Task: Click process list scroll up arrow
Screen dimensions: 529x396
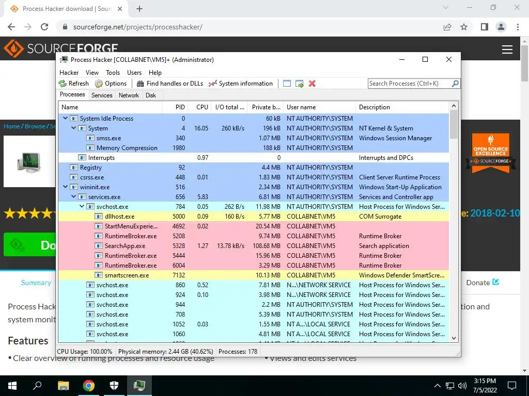Action: (x=454, y=106)
